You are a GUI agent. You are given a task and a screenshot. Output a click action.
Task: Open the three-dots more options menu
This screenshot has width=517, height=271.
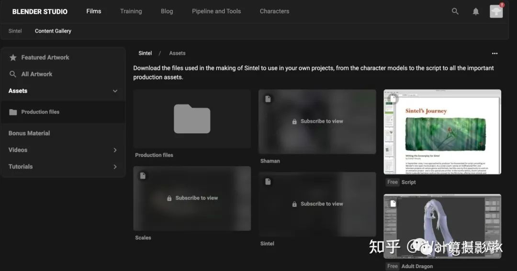(x=495, y=54)
